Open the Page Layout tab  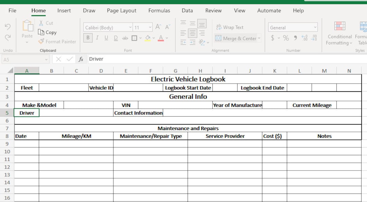[121, 11]
